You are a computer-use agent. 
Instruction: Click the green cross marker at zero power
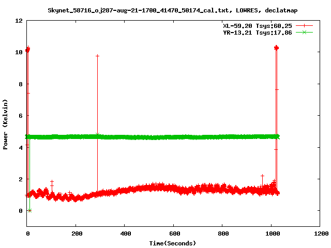[30, 210]
